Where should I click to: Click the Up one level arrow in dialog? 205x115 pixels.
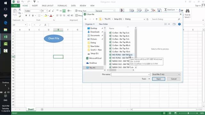tap(96, 19)
